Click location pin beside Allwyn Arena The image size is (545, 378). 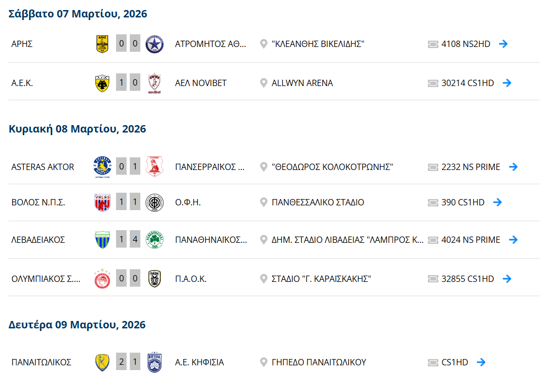pos(264,83)
